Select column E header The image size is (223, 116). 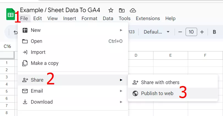coord(170,55)
